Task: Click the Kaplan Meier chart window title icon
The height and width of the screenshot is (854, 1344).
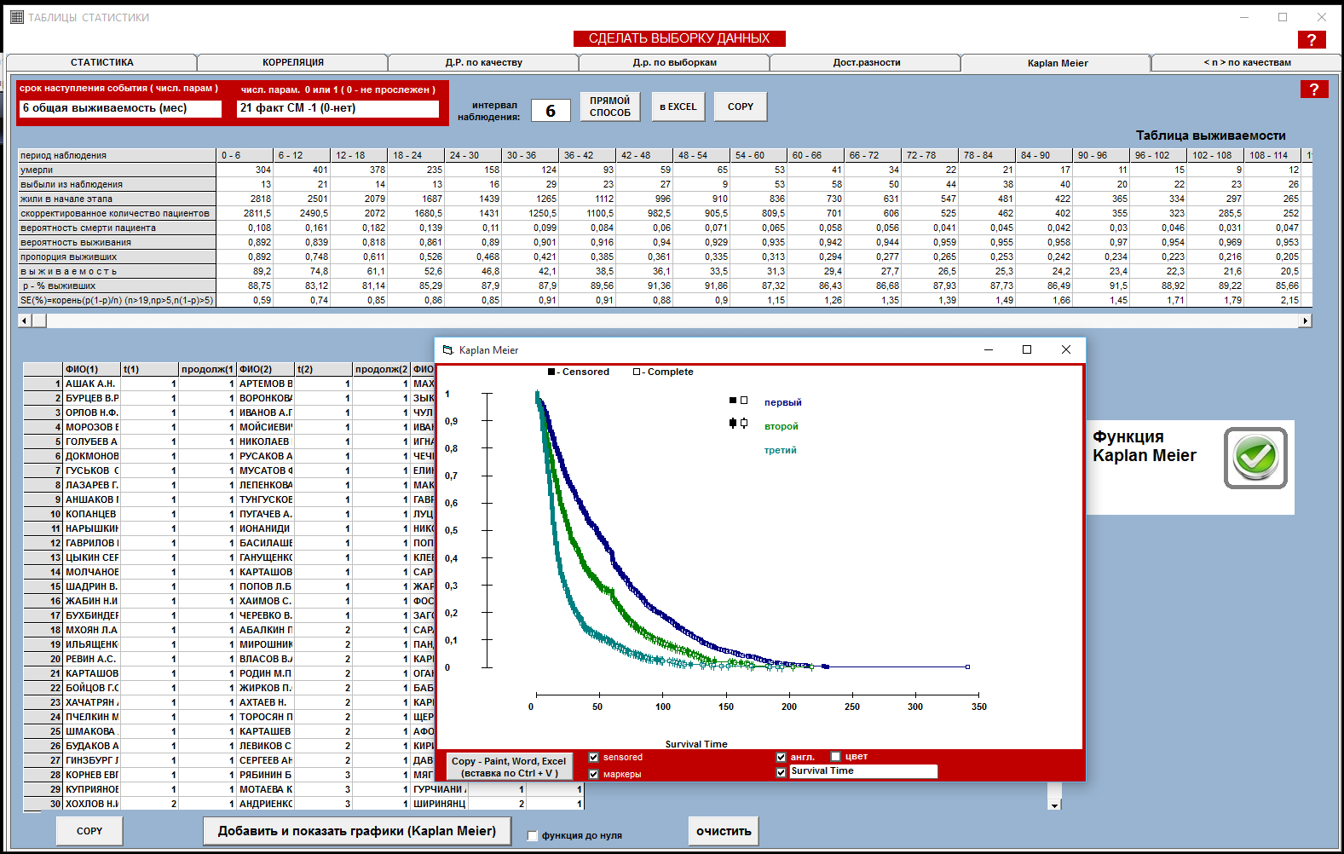Action: [448, 350]
